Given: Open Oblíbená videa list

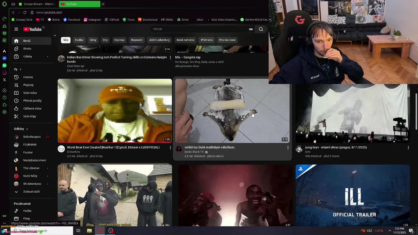Looking at the screenshot, I should 32,109.
